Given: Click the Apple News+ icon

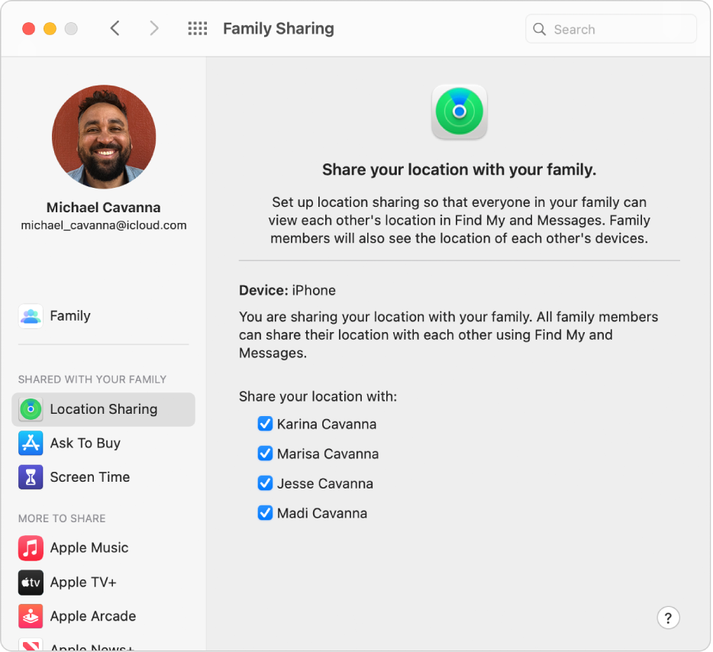Looking at the screenshot, I should point(31,645).
